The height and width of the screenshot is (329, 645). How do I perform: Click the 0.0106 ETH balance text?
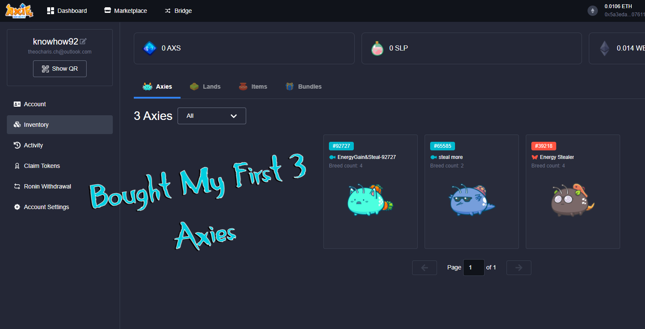(x=618, y=6)
